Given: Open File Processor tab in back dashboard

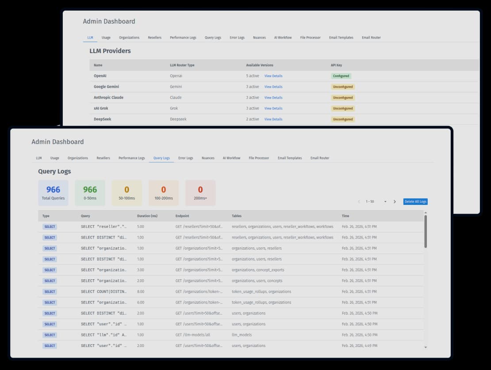Looking at the screenshot, I should click(310, 38).
